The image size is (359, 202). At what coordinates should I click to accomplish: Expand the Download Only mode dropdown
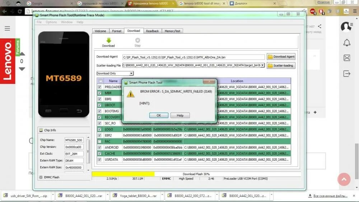[x=131, y=74]
